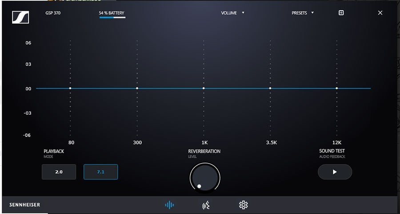Open the equalizer sound tab icon
The height and width of the screenshot is (214, 400).
click(169, 205)
